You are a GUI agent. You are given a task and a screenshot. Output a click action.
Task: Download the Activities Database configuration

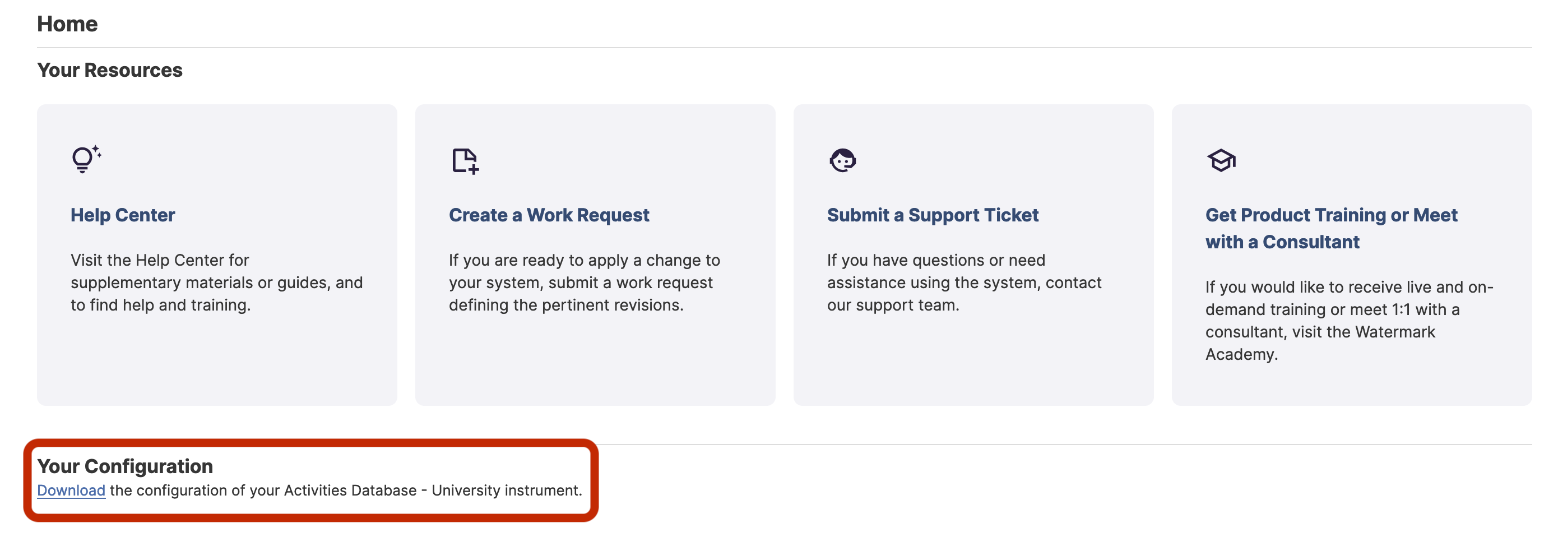click(x=71, y=490)
